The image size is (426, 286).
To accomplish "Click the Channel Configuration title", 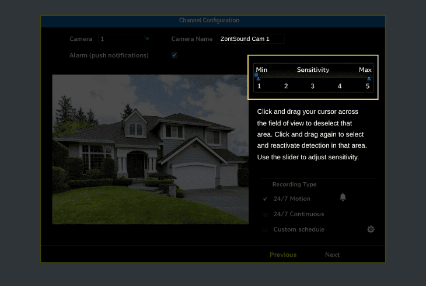I will point(209,20).
